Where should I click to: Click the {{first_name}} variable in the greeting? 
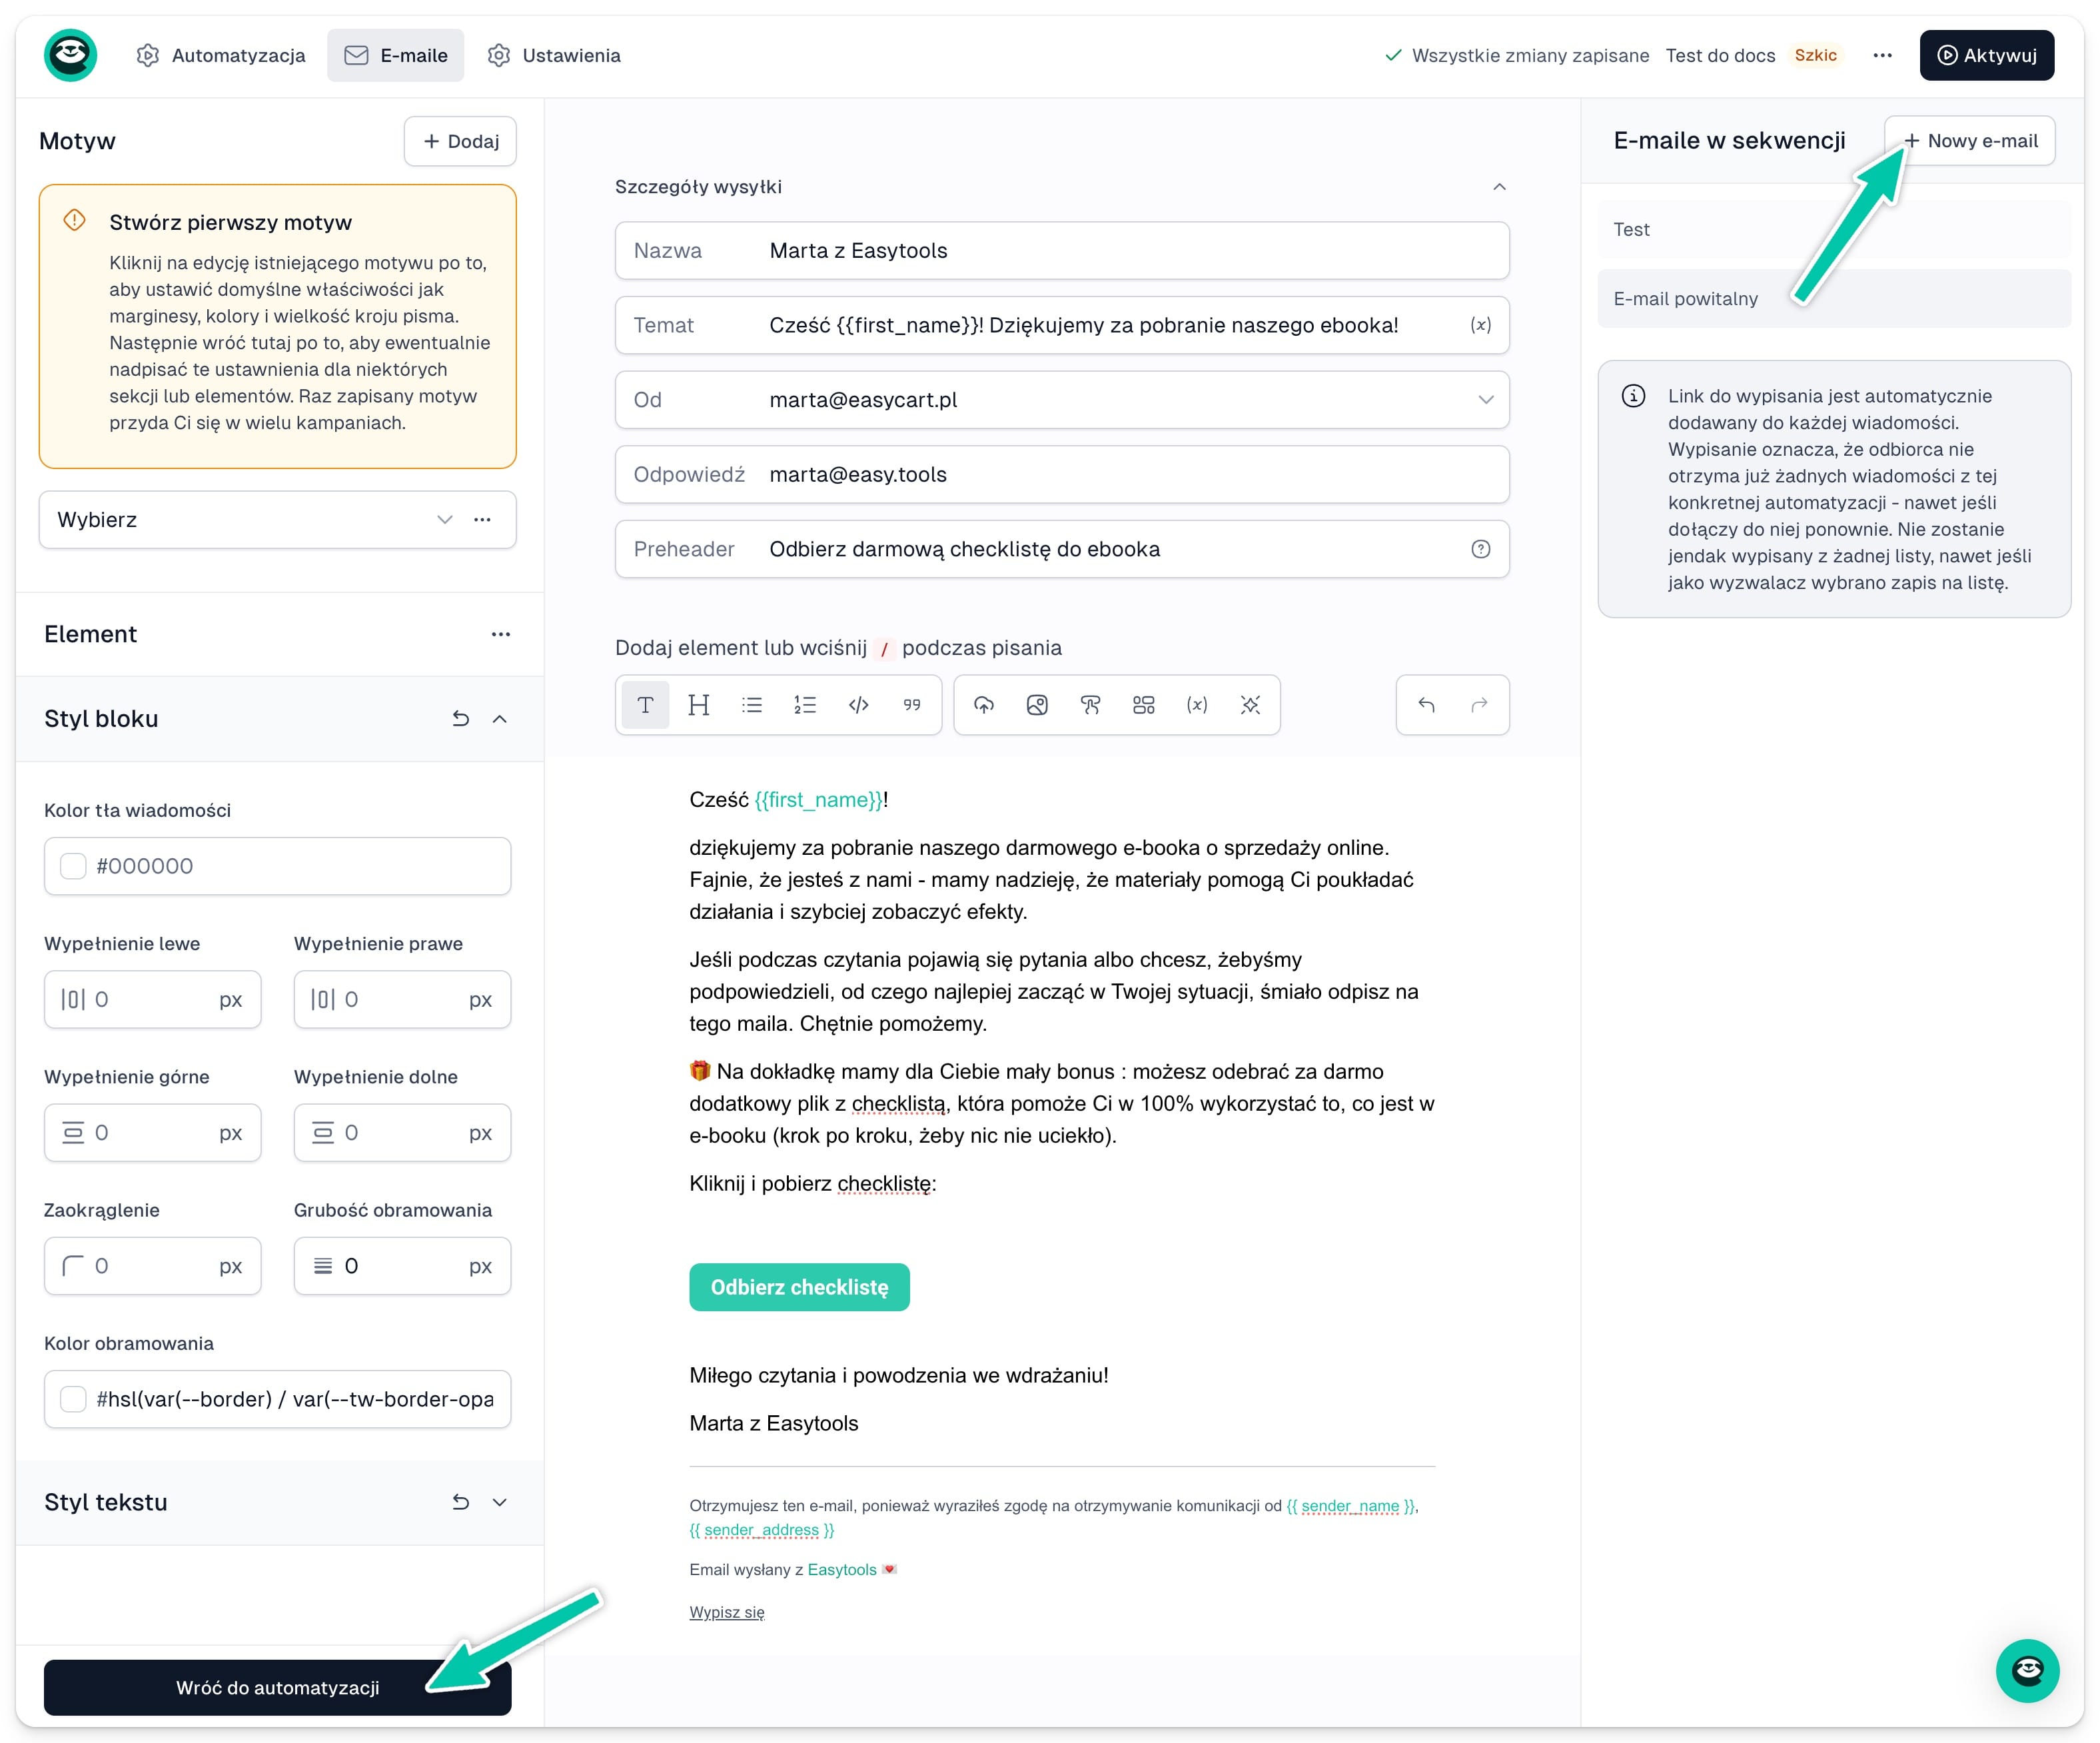pos(818,800)
